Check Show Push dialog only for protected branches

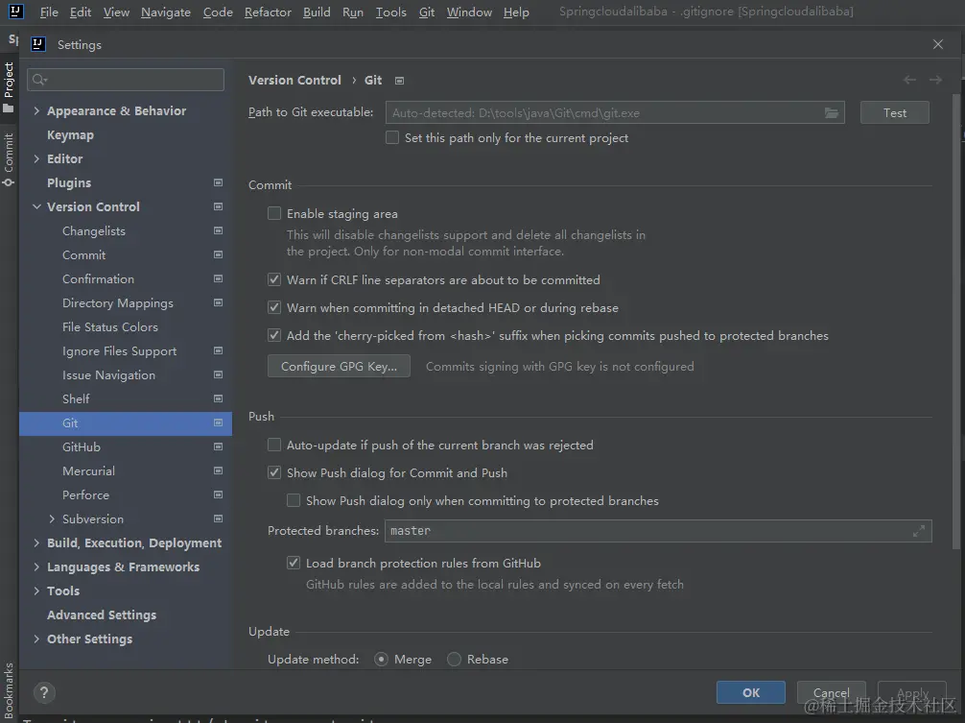(294, 500)
